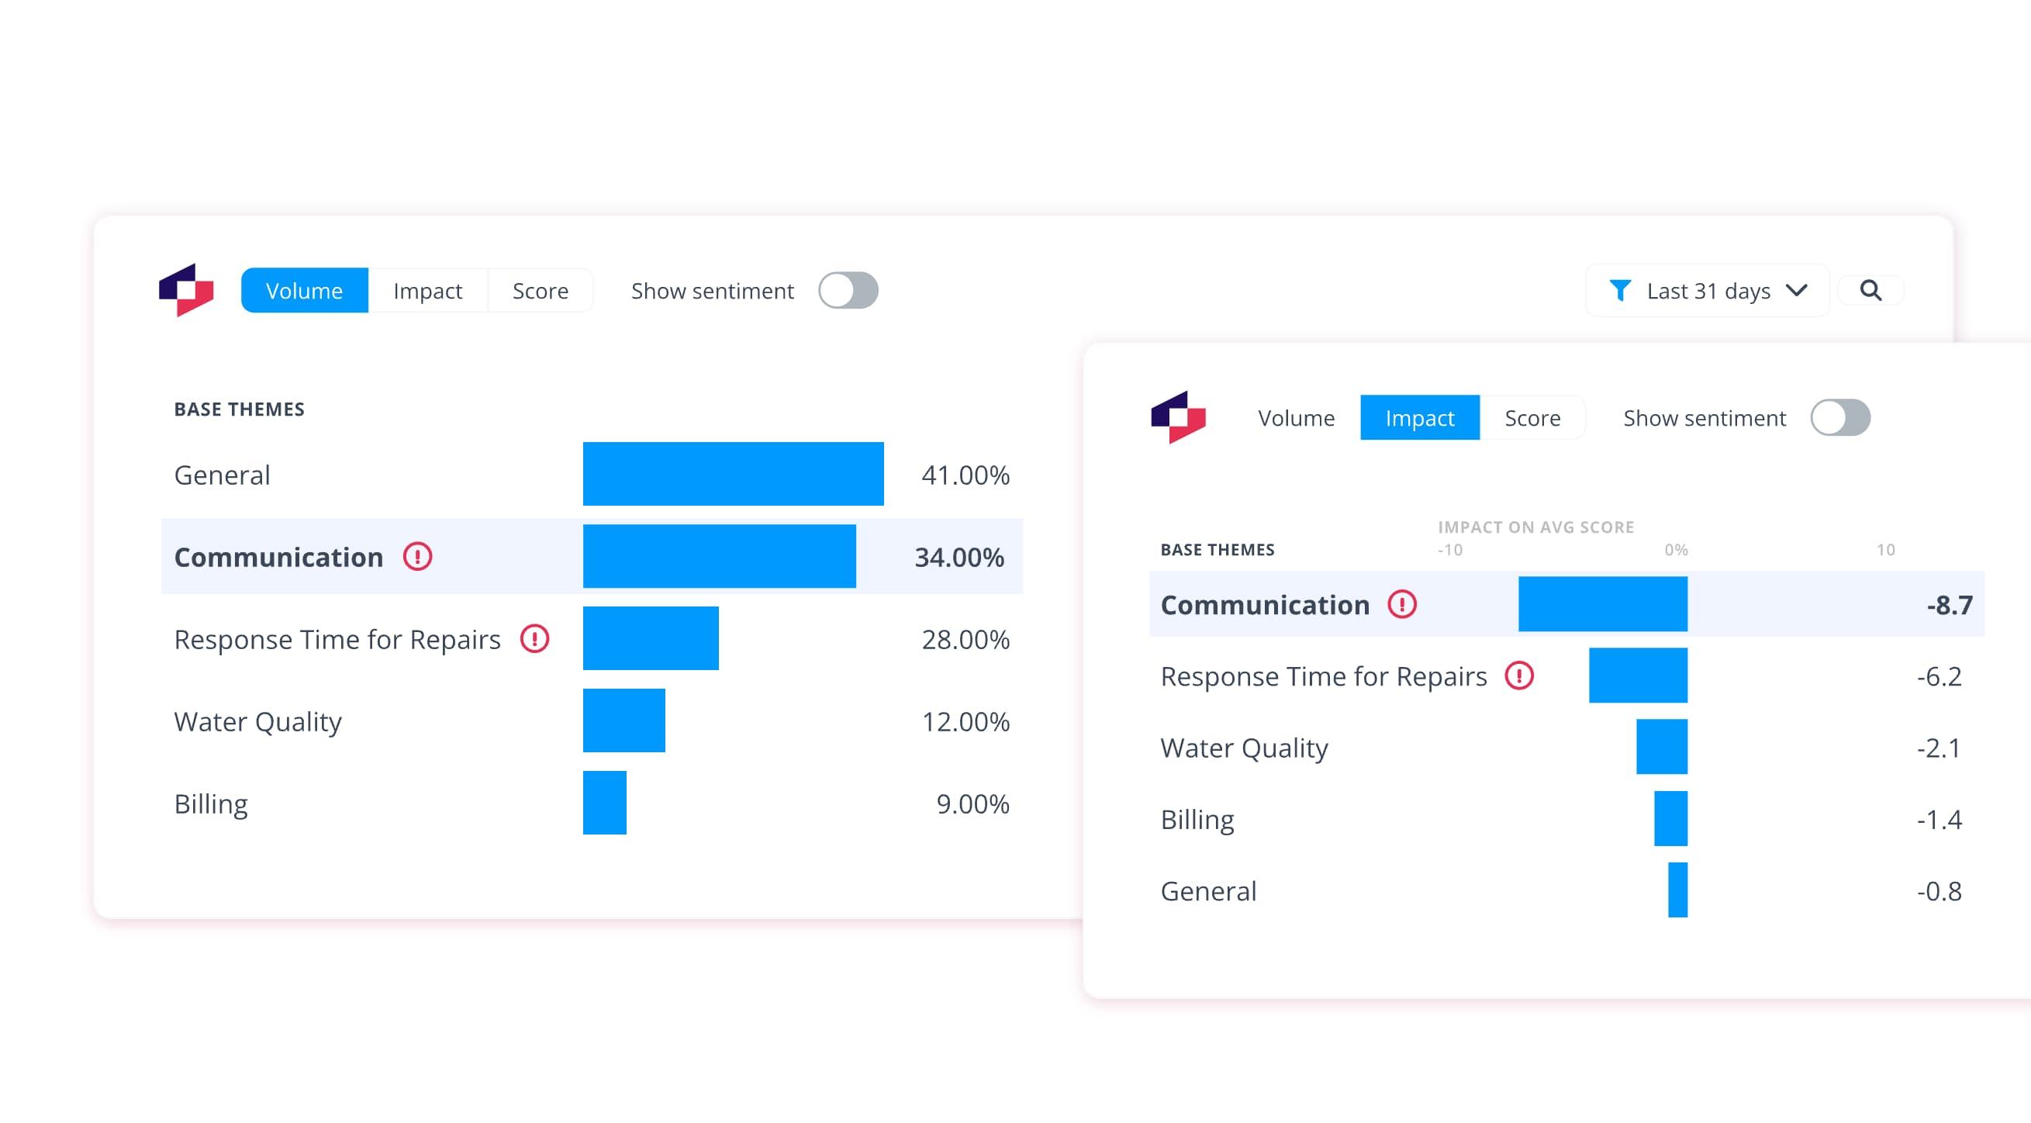Click the alert icon next to Communication in Impact view
Viewport: 2031px width, 1123px height.
(1402, 606)
